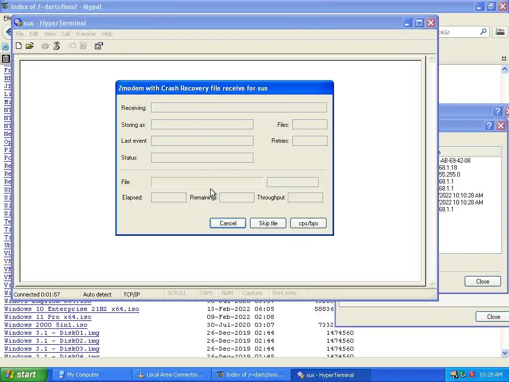509x382 pixels.
Task: Open the Edit menu in HyperTerminal
Action: click(x=34, y=34)
